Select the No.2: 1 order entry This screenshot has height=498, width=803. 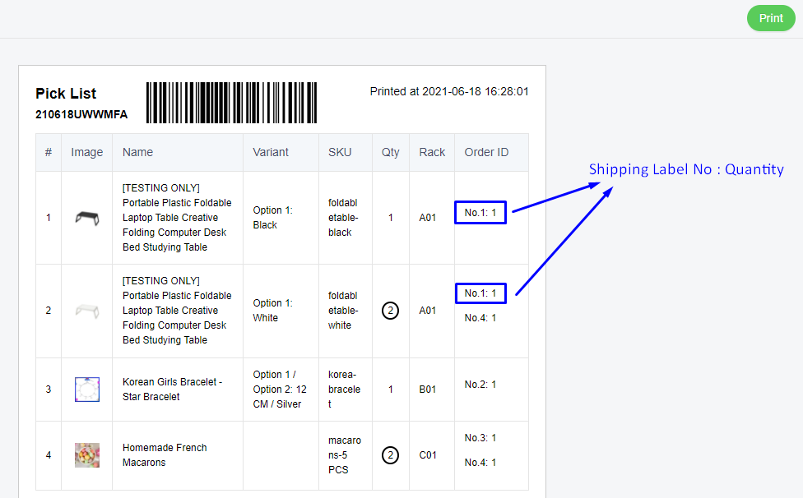(480, 385)
